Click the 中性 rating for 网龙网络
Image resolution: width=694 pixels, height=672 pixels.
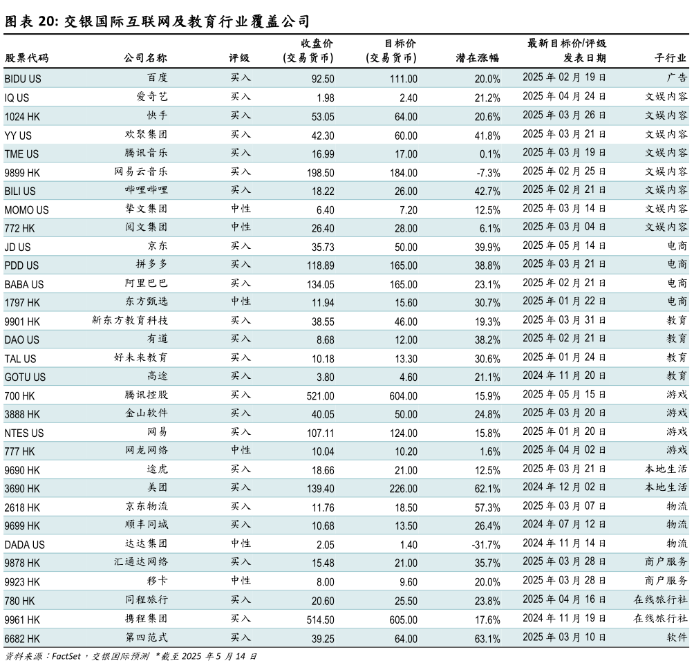click(x=241, y=450)
